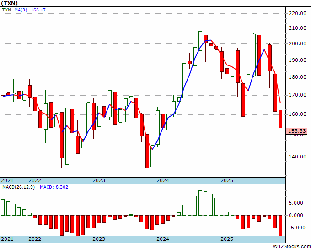
Task: Click the 12Stocks.com copyright text
Action: coord(292,247)
